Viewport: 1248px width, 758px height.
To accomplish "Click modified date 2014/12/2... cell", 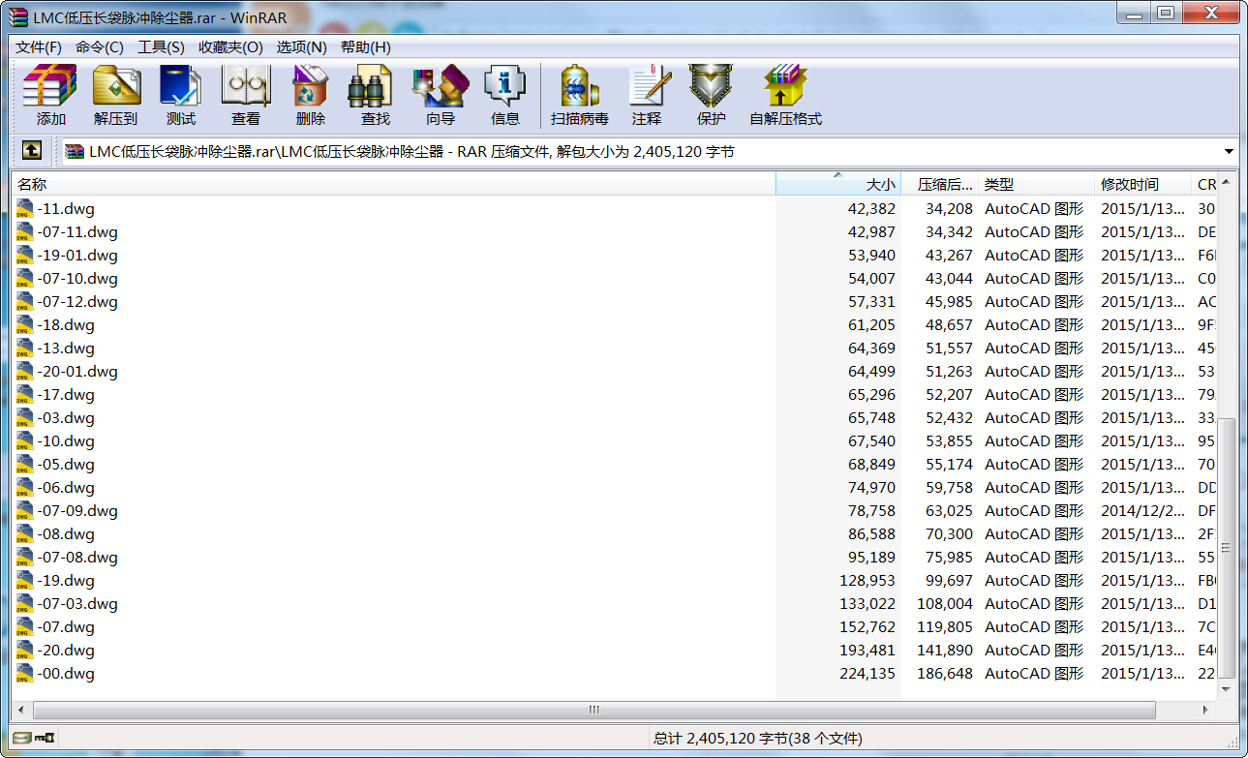I will (1142, 510).
